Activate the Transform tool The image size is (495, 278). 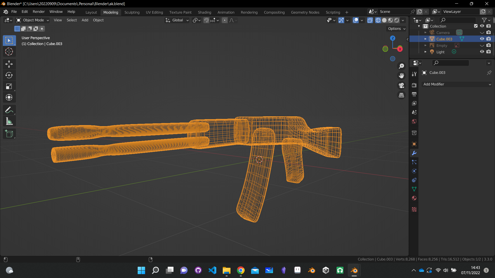9,97
